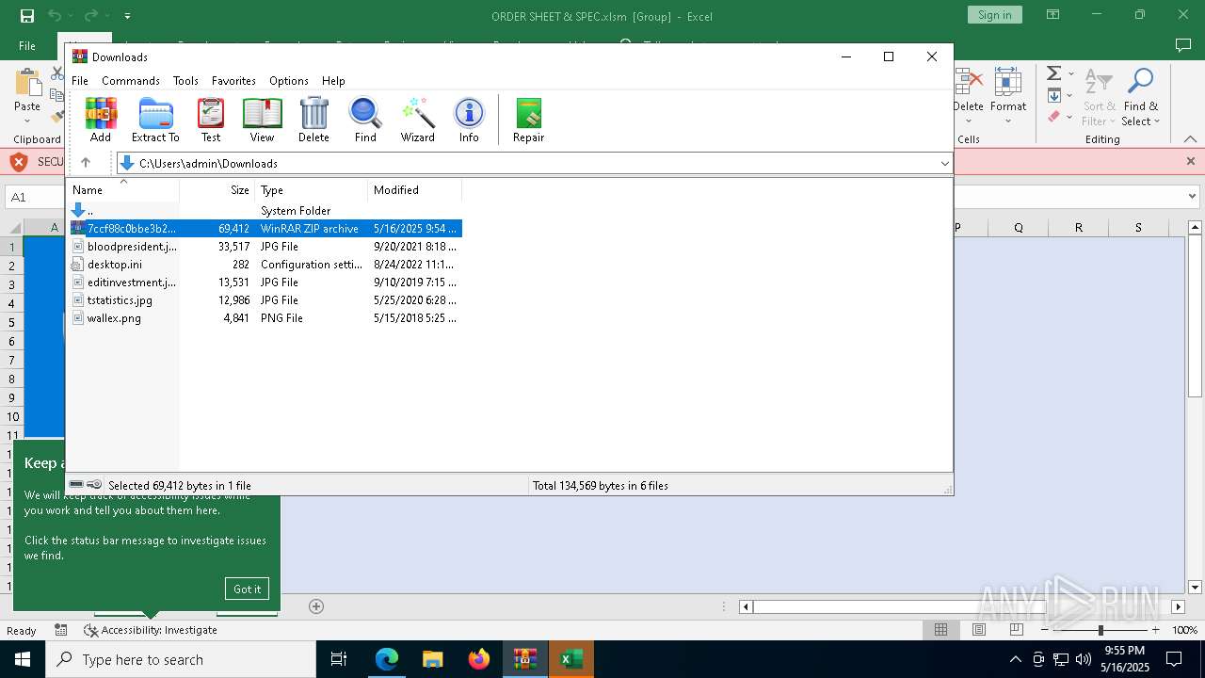The width and height of the screenshot is (1205, 678).
Task: Select the parent folder '..' row
Action: pos(265,211)
